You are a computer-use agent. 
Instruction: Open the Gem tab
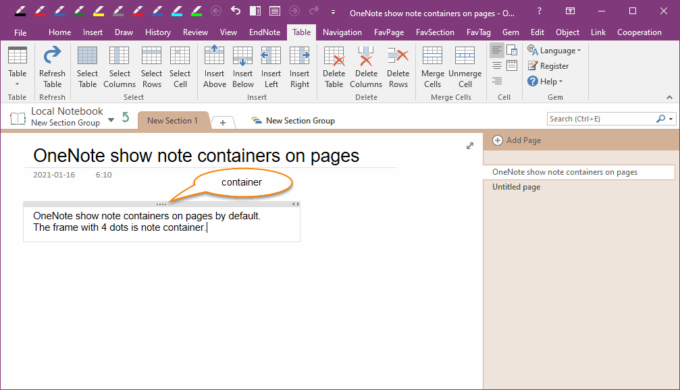(x=511, y=32)
